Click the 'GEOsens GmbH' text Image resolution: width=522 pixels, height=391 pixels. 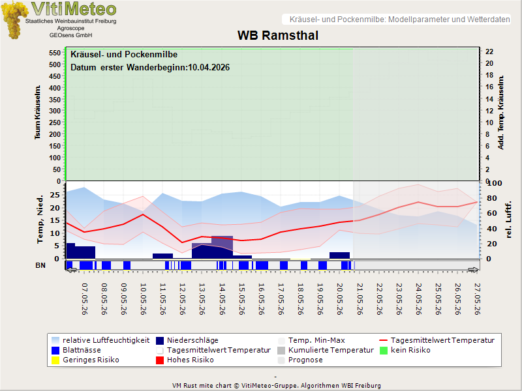70,35
